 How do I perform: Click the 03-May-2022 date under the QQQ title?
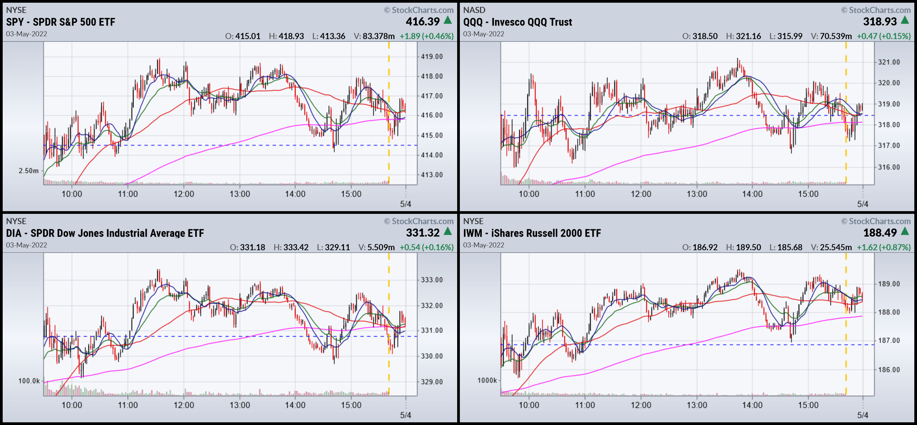point(483,34)
